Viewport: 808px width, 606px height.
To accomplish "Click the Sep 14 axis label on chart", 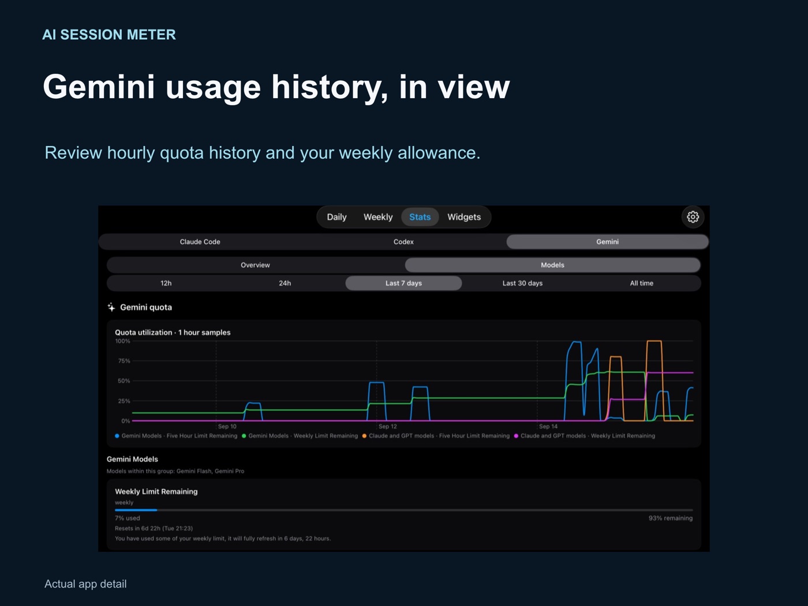I will [548, 427].
